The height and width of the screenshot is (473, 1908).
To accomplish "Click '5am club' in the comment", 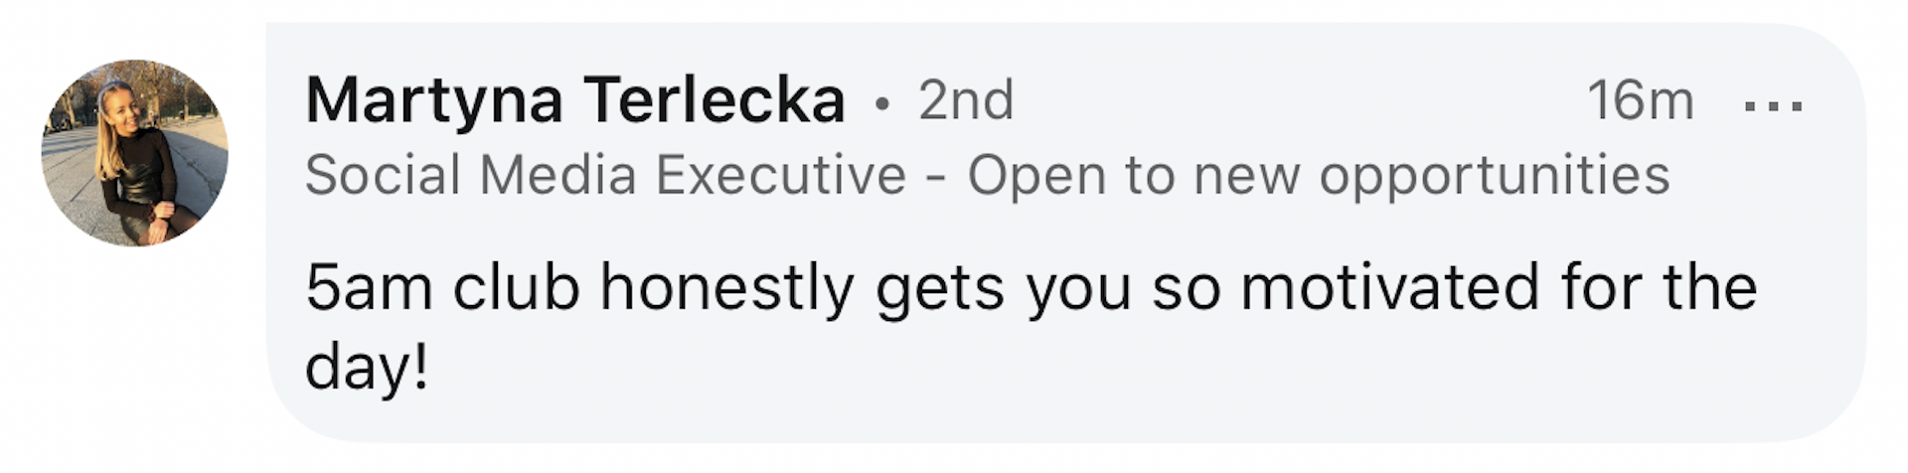I will coord(441,288).
